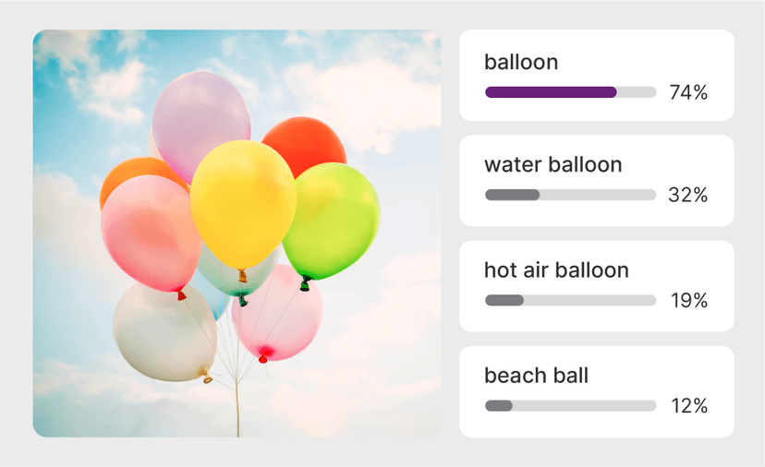Click the 32% confidence value
Screen dimensions: 765x467
[x=688, y=195]
